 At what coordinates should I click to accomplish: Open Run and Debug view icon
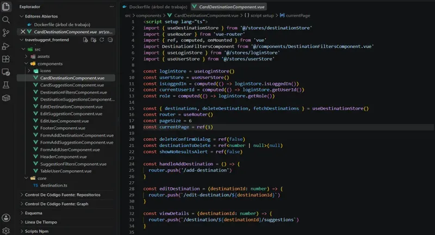(6, 46)
